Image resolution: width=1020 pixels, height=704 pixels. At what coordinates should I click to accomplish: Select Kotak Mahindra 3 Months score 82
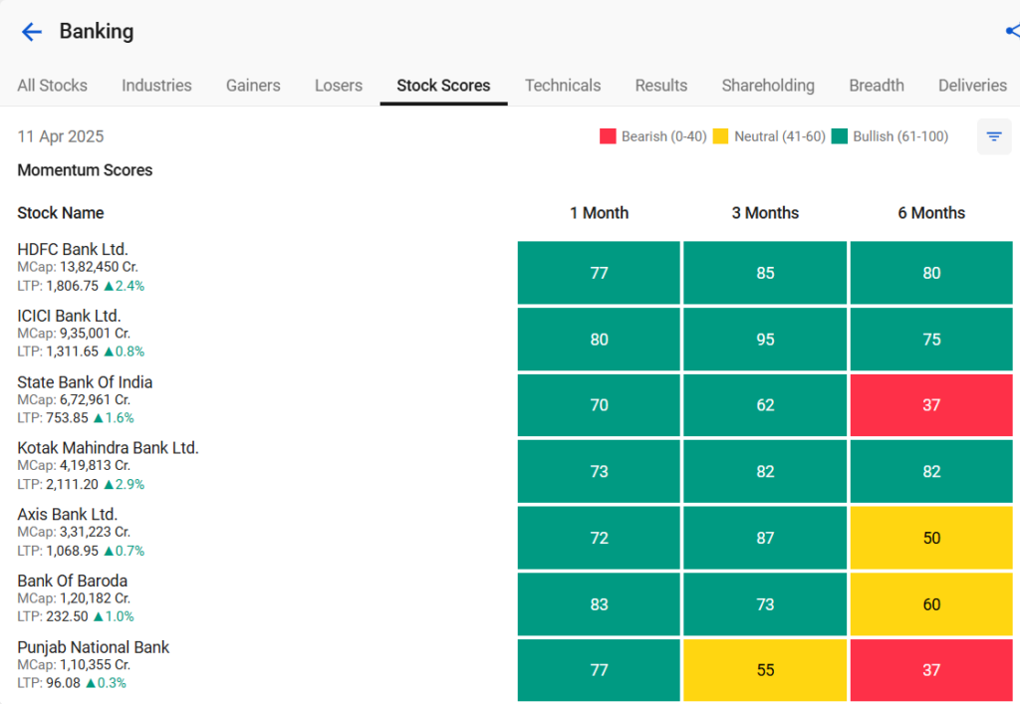[765, 471]
